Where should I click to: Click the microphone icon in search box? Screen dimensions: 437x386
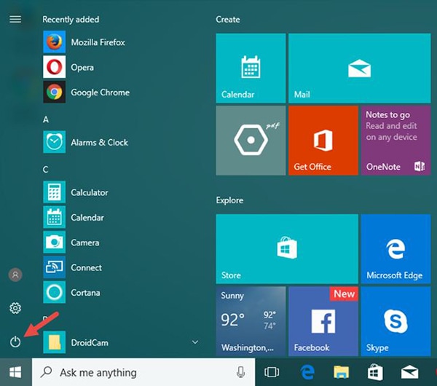241,372
